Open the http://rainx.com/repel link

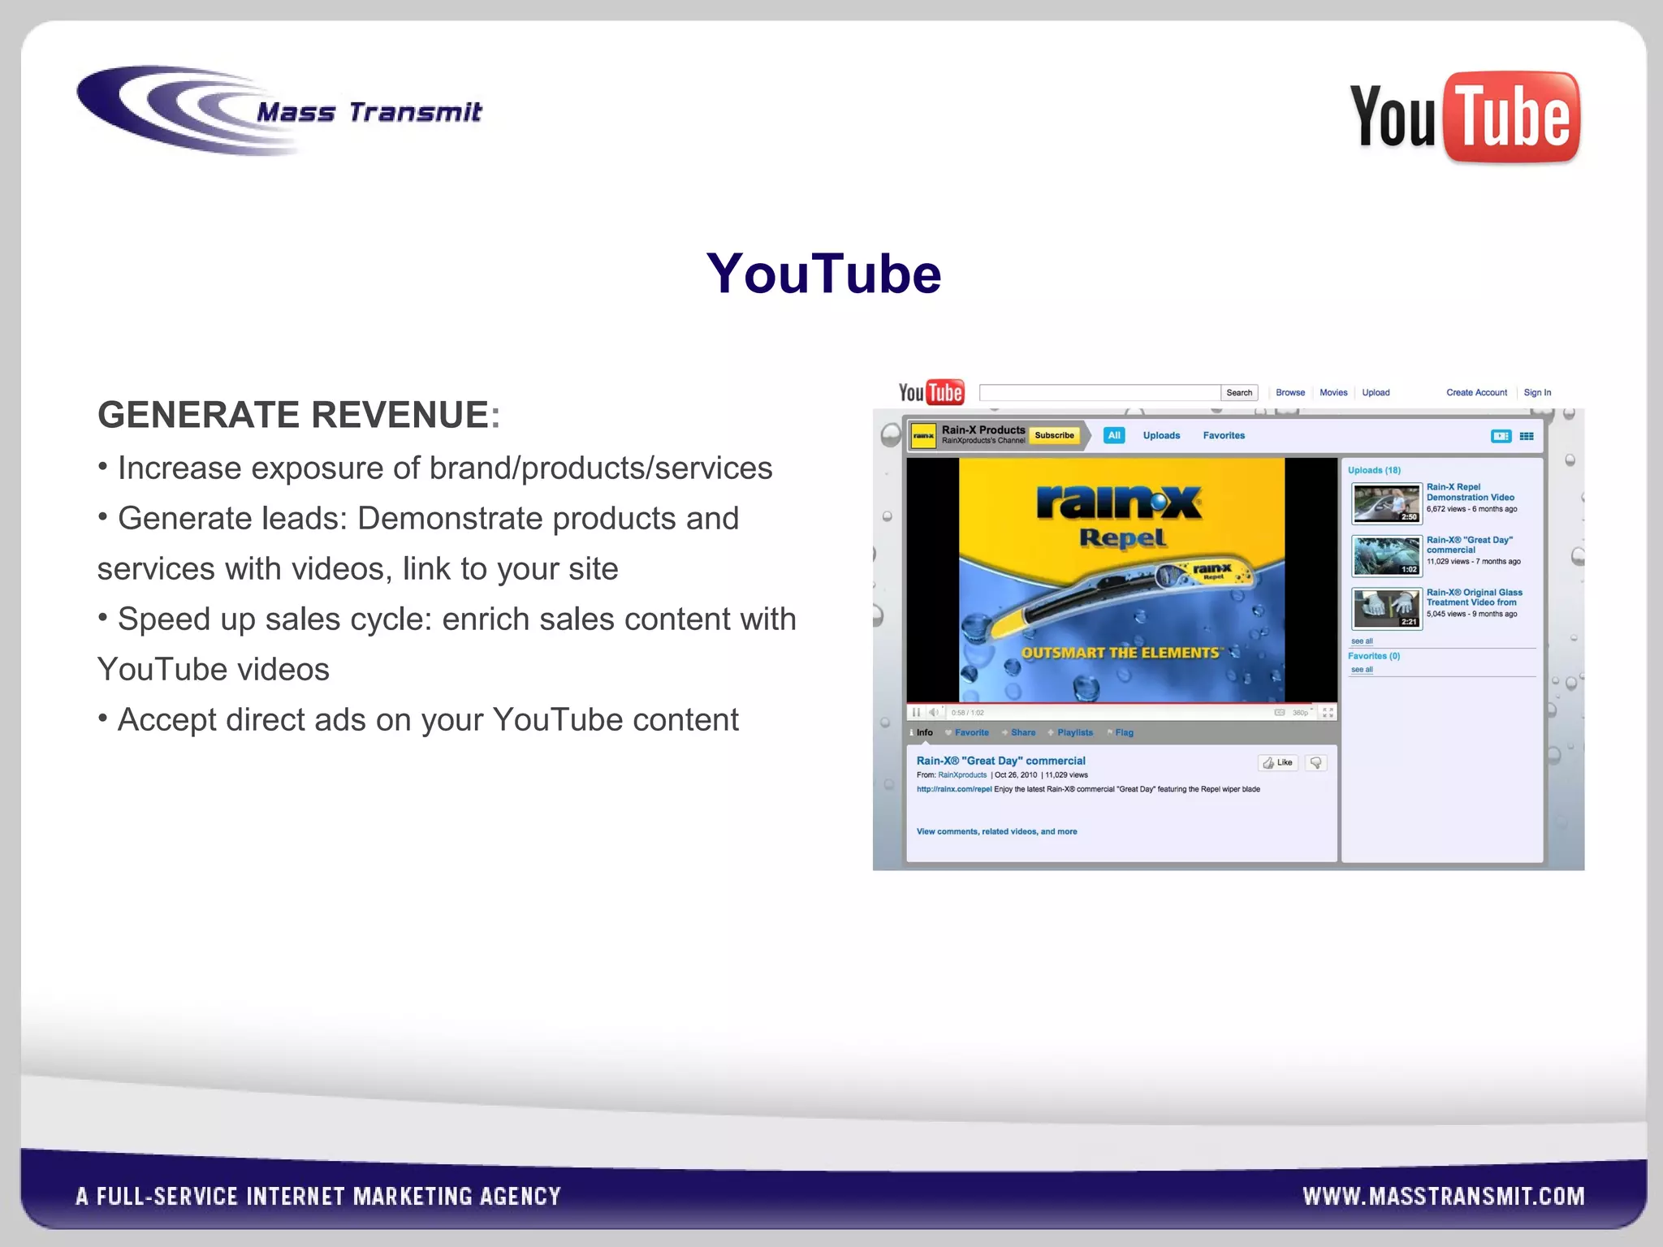pos(954,789)
